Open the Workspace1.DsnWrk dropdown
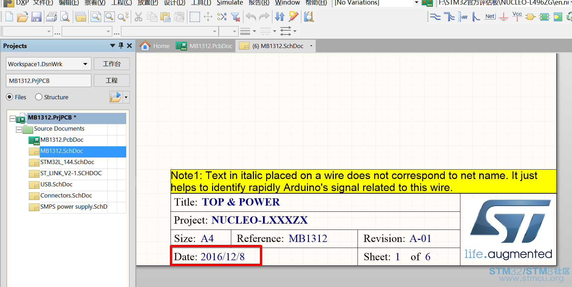Viewport: 572px width, 287px height. [x=85, y=64]
